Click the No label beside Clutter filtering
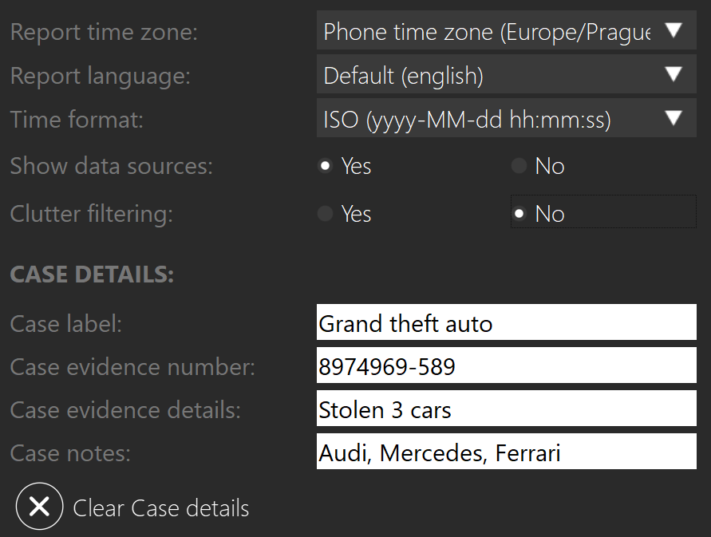 tap(550, 214)
